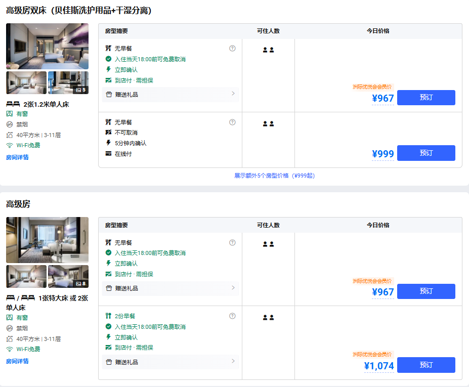Click the ¥1,074 price amount
The width and height of the screenshot is (469, 387).
point(378,366)
